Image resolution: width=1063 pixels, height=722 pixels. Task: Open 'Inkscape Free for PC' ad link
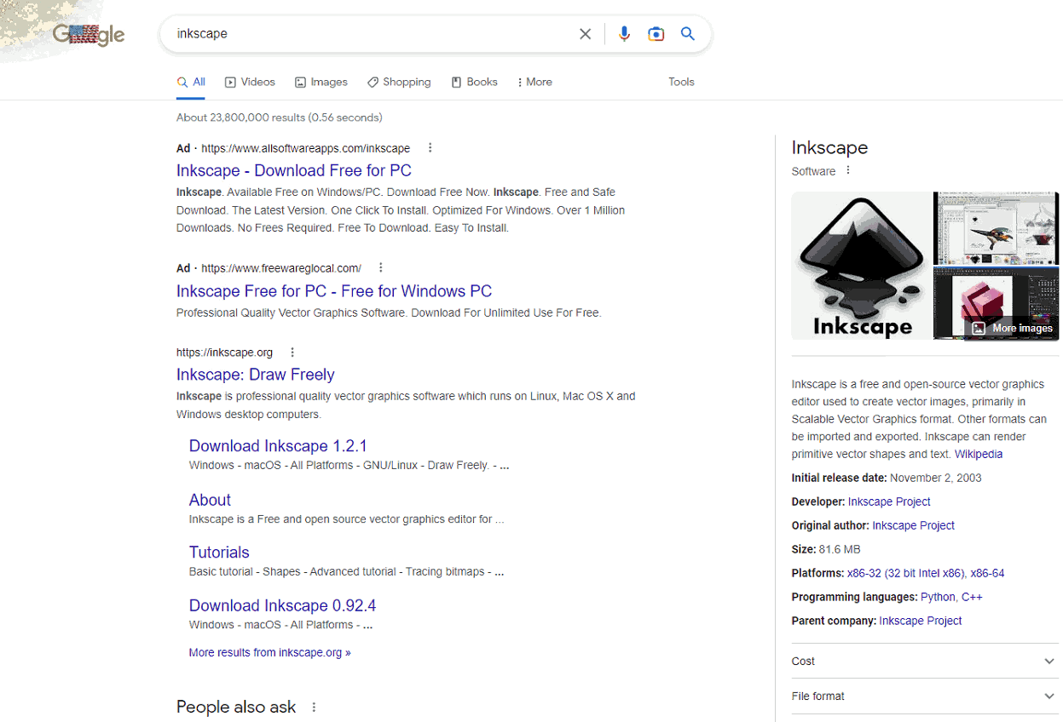coord(334,291)
